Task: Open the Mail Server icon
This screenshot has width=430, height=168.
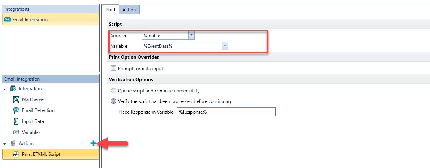Action: pyautogui.click(x=16, y=99)
